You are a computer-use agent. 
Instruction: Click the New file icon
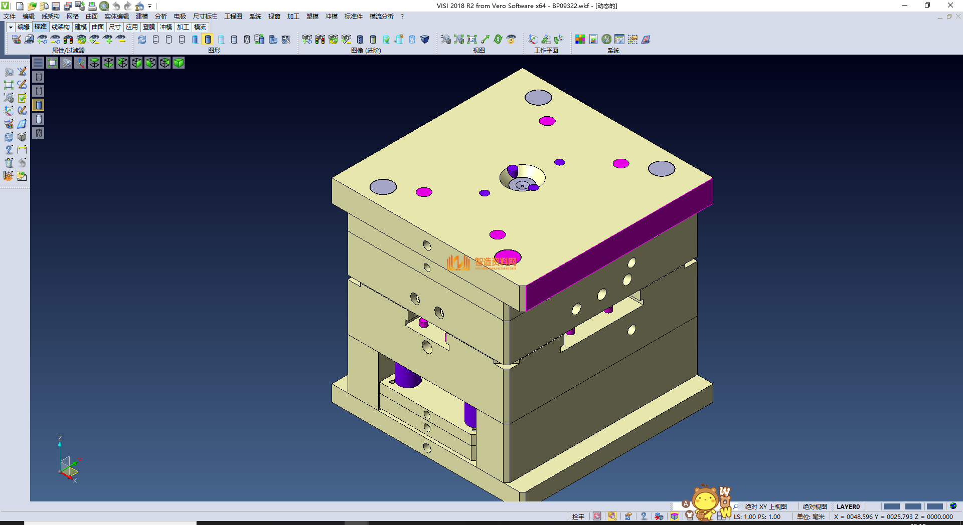(20, 6)
